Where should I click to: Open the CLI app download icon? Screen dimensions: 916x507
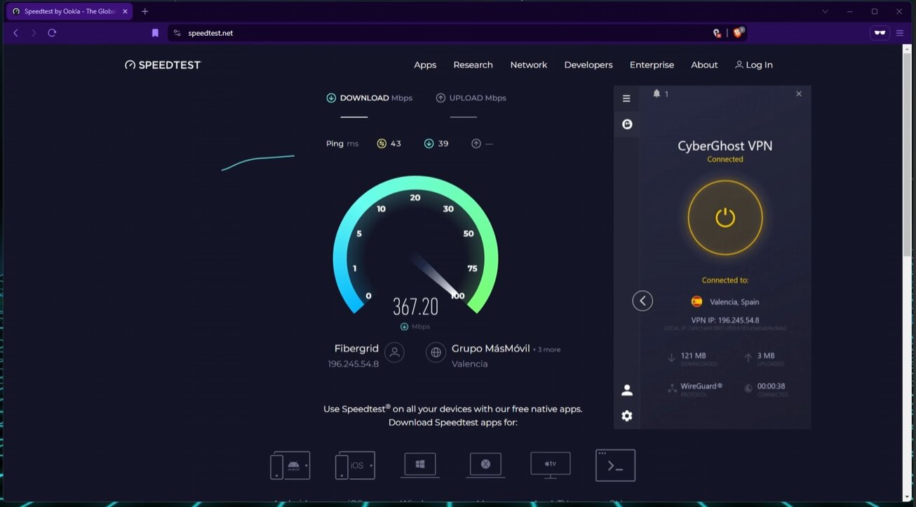tap(615, 466)
